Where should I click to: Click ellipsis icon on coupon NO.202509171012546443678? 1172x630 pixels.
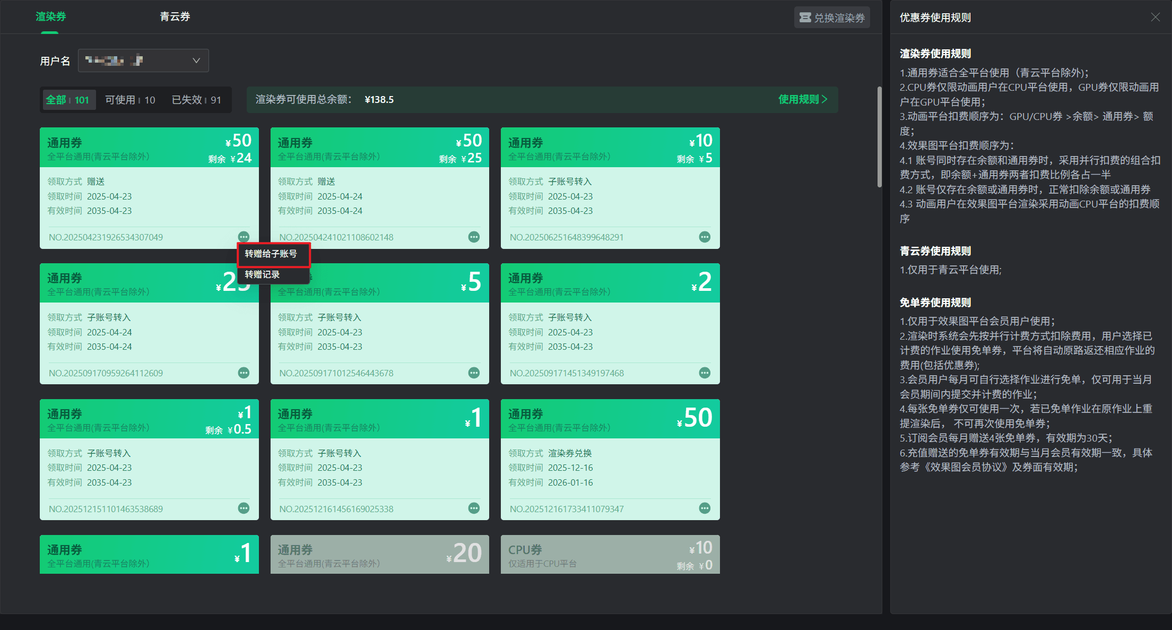coord(474,373)
